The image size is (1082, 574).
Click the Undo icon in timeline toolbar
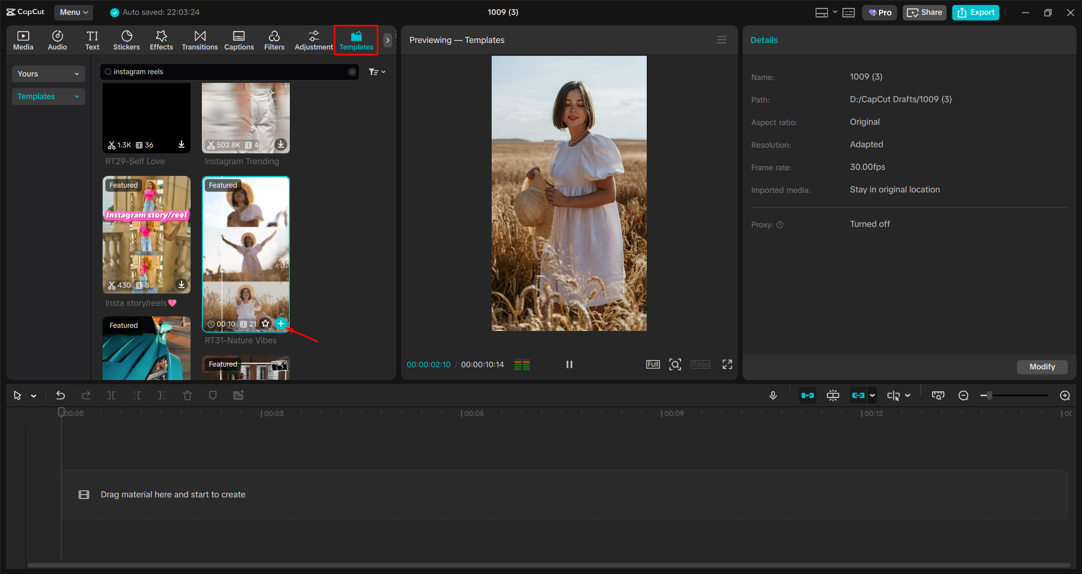click(x=60, y=395)
